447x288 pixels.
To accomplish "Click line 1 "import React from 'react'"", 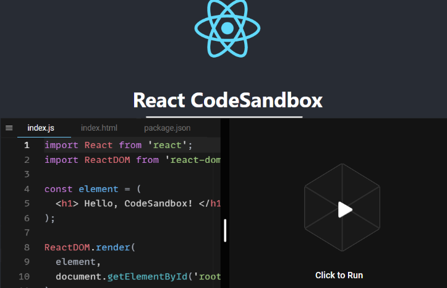I will tap(119, 145).
